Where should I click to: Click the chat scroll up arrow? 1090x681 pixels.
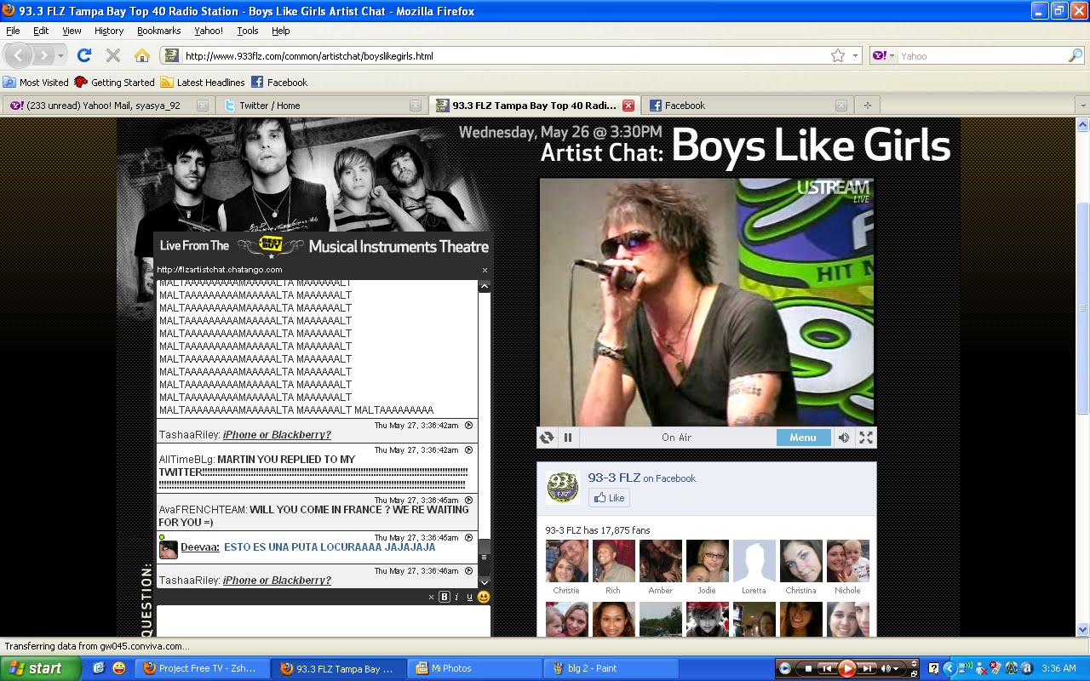pyautogui.click(x=485, y=287)
